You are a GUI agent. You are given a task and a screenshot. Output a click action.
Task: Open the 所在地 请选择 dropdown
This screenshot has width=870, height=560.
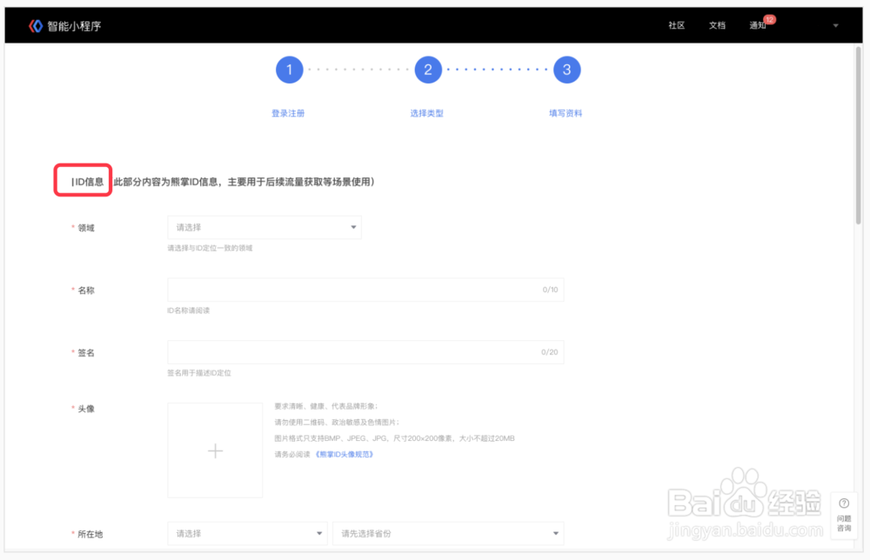pos(246,533)
